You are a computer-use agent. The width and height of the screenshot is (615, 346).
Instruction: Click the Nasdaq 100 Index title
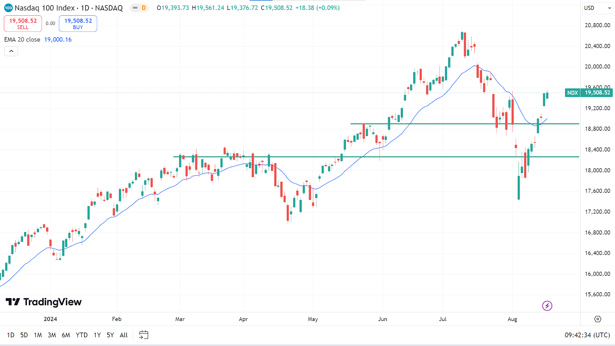[x=45, y=8]
